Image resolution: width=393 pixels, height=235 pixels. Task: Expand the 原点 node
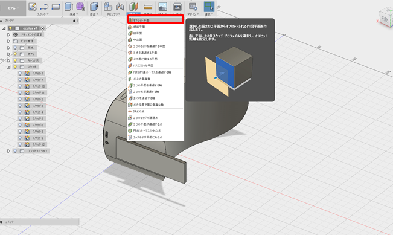pyautogui.click(x=8, y=48)
